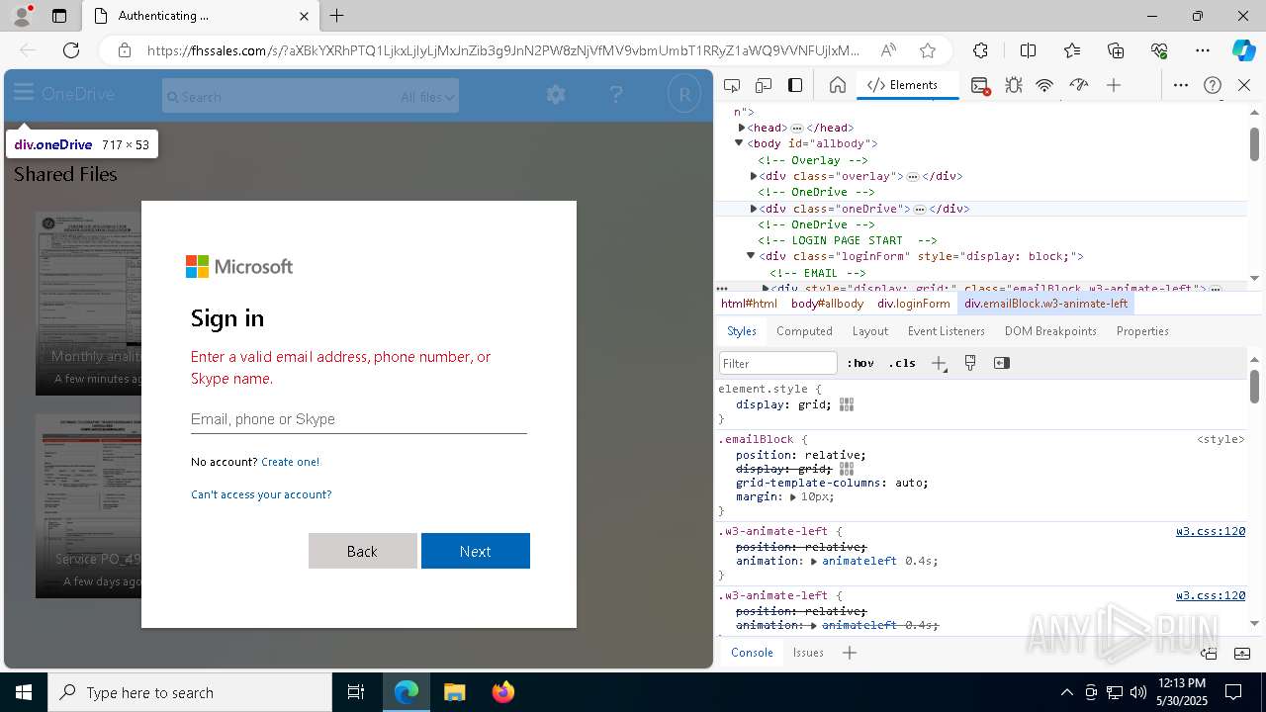Image resolution: width=1266 pixels, height=712 pixels.
Task: Open grid editor in .emailBlock rule
Action: coord(847,469)
